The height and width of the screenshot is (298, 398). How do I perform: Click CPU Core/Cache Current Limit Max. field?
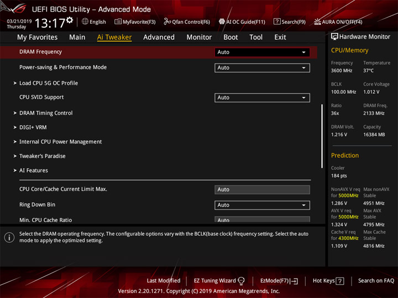coord(262,189)
